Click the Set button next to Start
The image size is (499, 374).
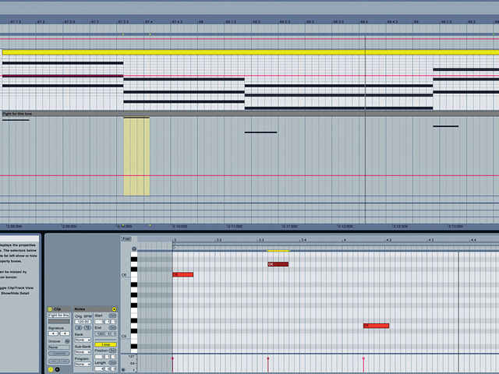112,316
